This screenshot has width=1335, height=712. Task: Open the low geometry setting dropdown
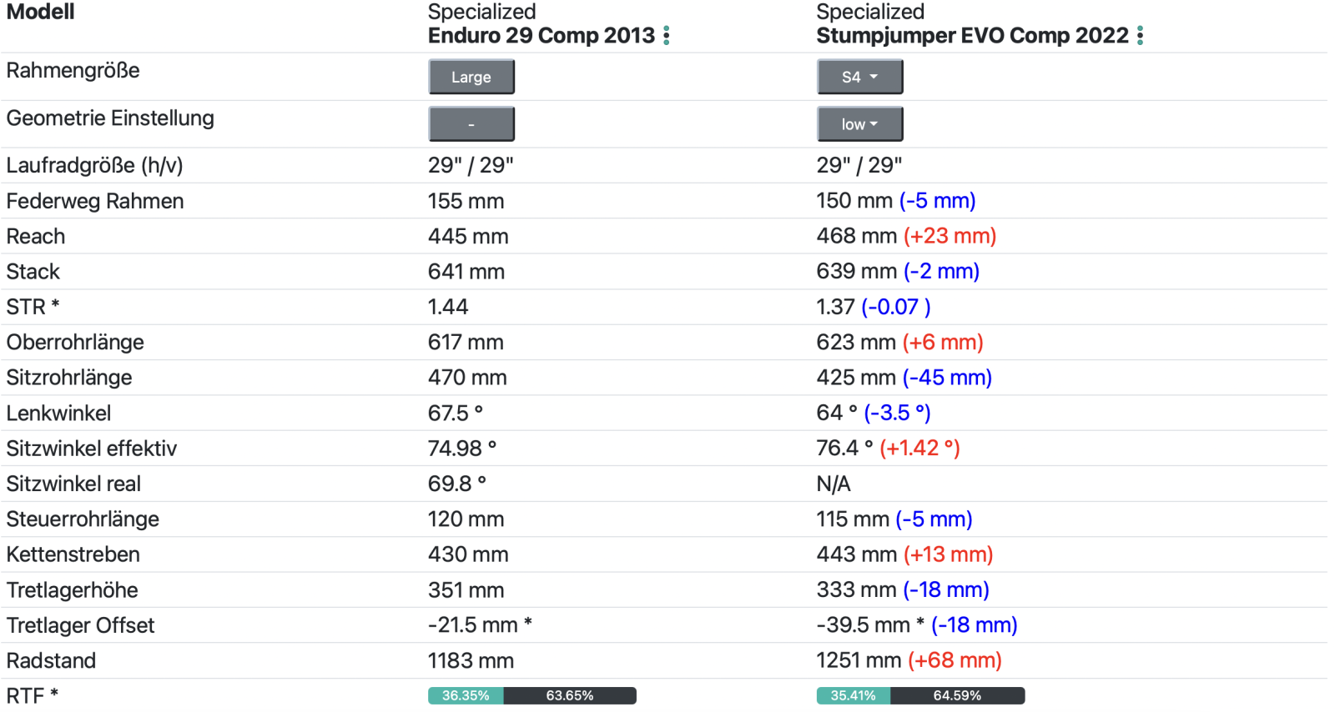(x=859, y=124)
